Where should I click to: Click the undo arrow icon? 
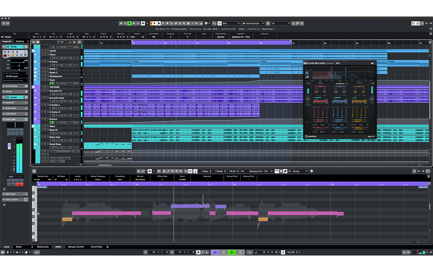coord(4,23)
